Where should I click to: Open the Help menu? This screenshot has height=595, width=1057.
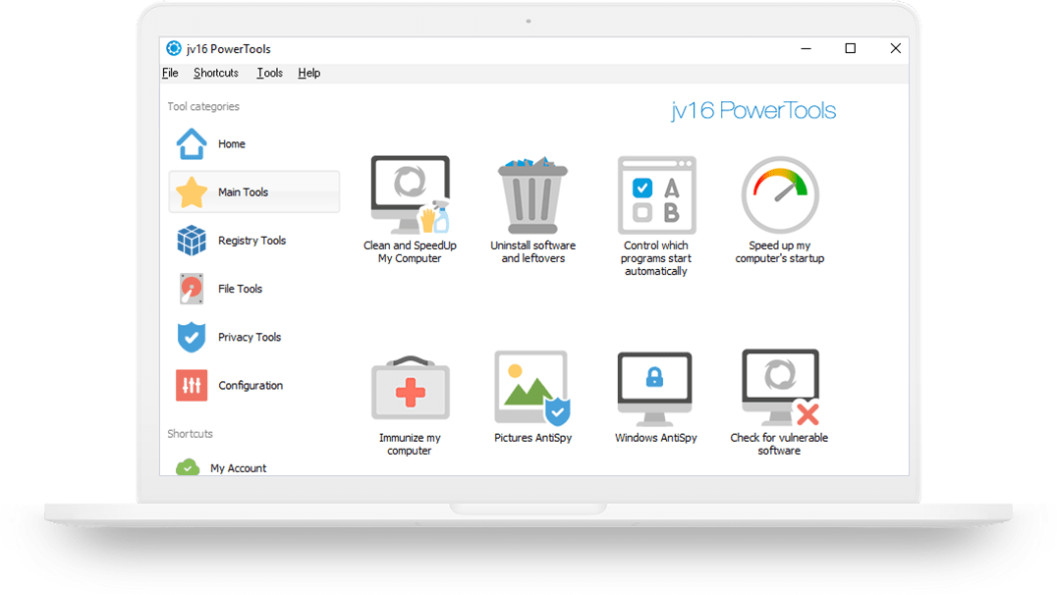click(308, 73)
